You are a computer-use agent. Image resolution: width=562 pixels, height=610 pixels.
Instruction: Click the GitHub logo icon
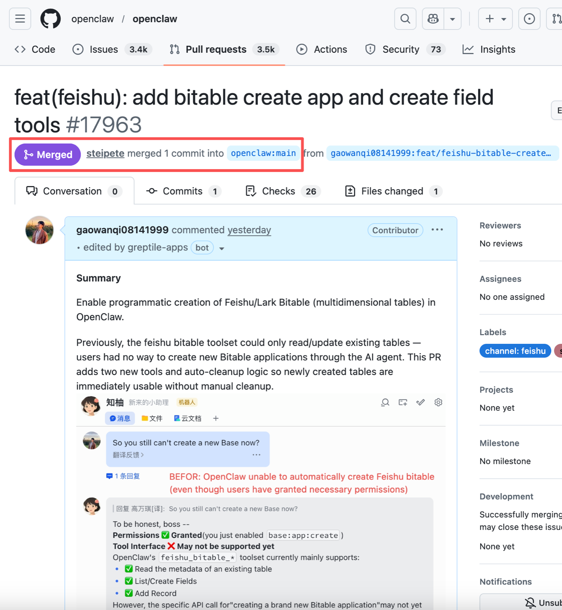coord(50,19)
